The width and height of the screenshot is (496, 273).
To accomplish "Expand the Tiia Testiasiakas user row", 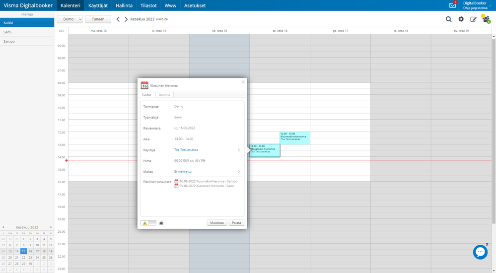I will coord(192,150).
